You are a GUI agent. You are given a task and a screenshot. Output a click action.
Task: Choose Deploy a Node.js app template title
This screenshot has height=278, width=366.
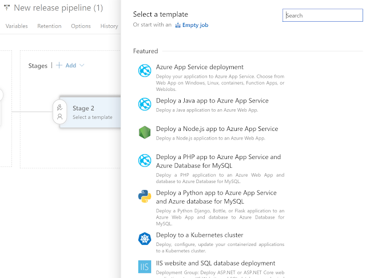(217, 129)
